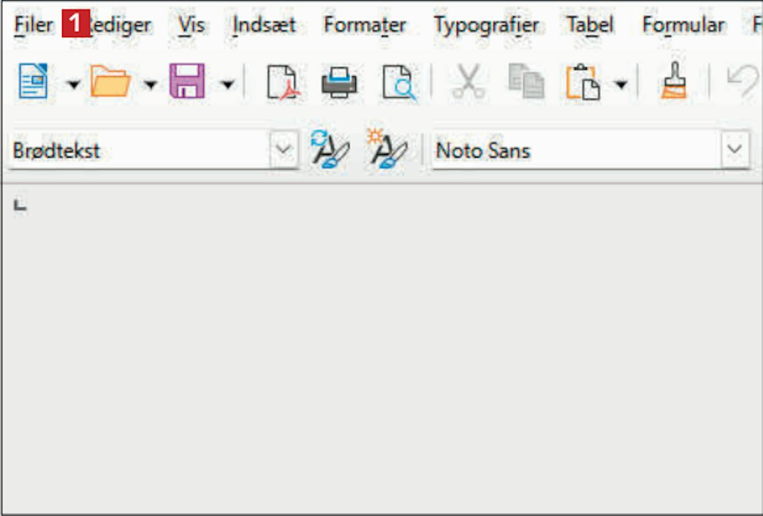This screenshot has height=516, width=763.
Task: Click the Cut scissors icon
Action: click(x=468, y=81)
